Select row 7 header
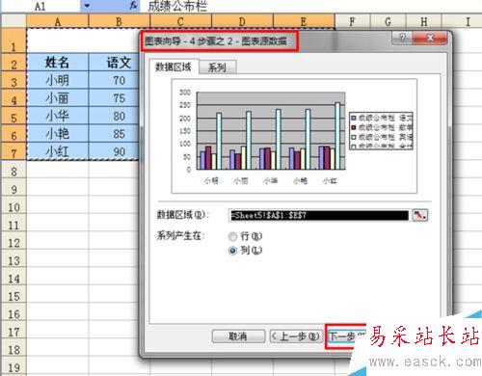Screen dimensions: 482x376 (13, 151)
